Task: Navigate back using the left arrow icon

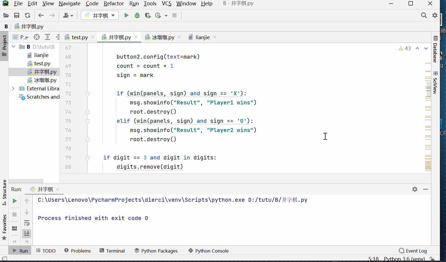Action: click(x=41, y=16)
